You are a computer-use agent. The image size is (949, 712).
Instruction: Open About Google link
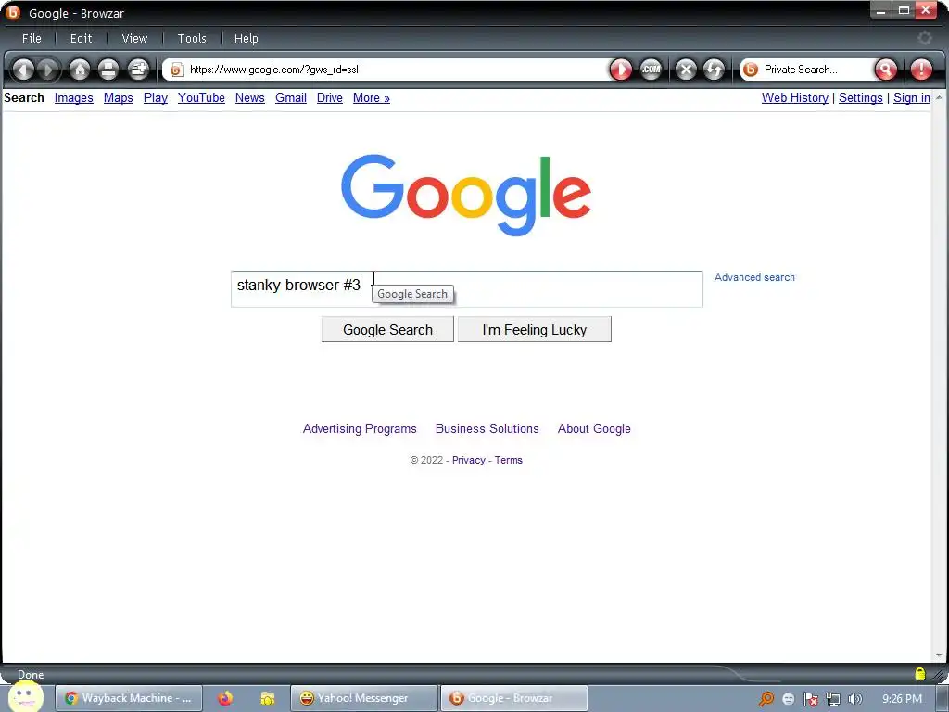pos(594,428)
